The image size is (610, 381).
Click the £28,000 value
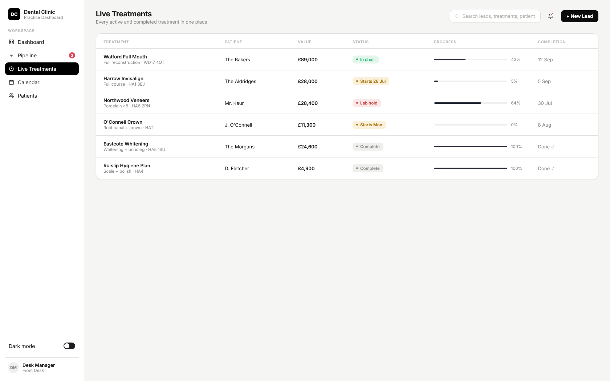[308, 81]
